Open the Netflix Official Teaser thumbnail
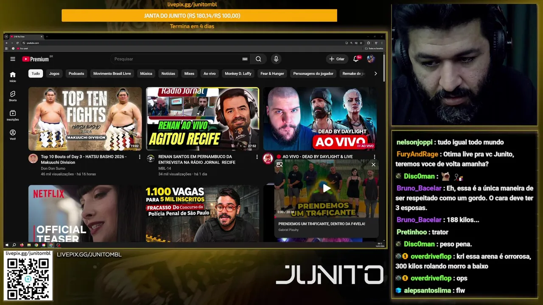This screenshot has width=543, height=305. [x=85, y=213]
